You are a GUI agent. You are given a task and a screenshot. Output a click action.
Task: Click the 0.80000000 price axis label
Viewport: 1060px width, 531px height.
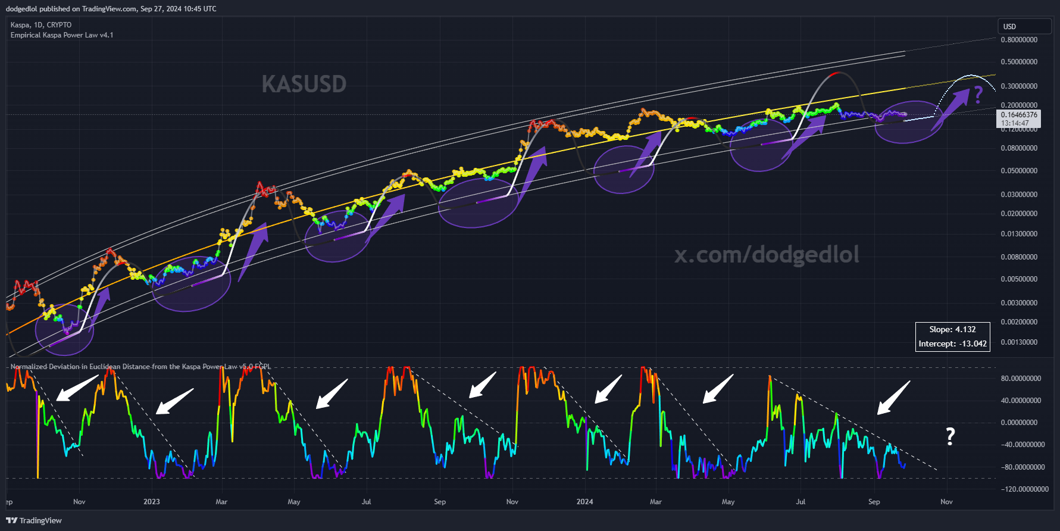1019,40
